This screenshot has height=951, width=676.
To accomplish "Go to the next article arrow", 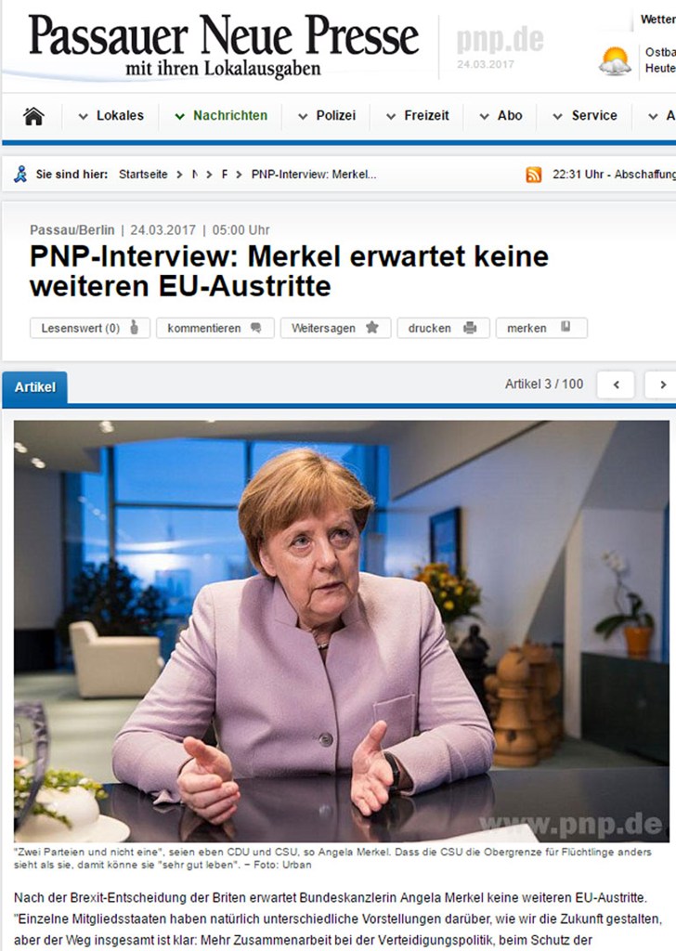I will (662, 384).
